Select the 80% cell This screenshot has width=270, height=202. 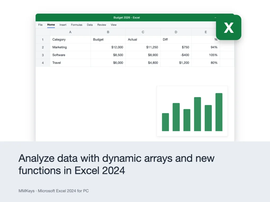click(x=206, y=63)
